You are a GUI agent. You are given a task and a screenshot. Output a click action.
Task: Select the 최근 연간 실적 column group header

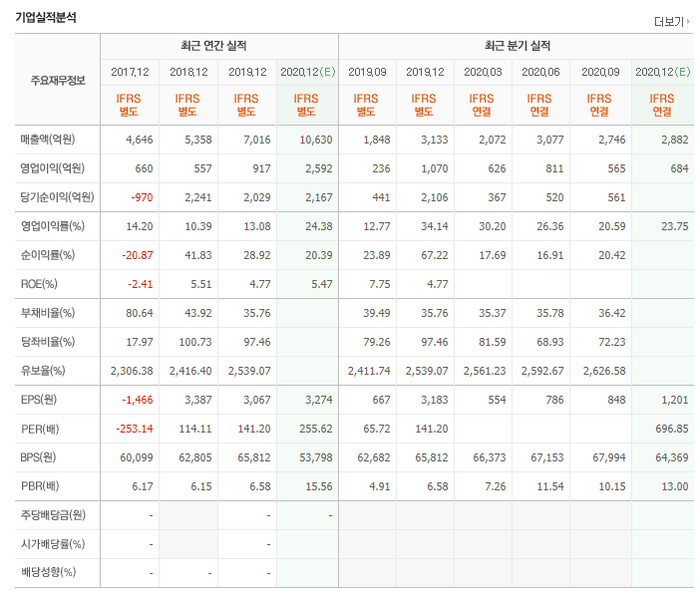click(x=213, y=46)
